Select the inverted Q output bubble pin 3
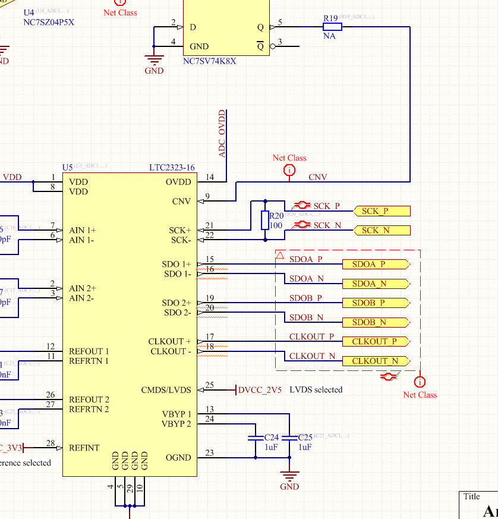The width and height of the screenshot is (498, 519). click(273, 46)
